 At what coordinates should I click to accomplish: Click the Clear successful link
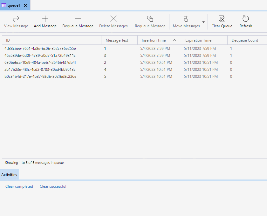[x=53, y=186]
